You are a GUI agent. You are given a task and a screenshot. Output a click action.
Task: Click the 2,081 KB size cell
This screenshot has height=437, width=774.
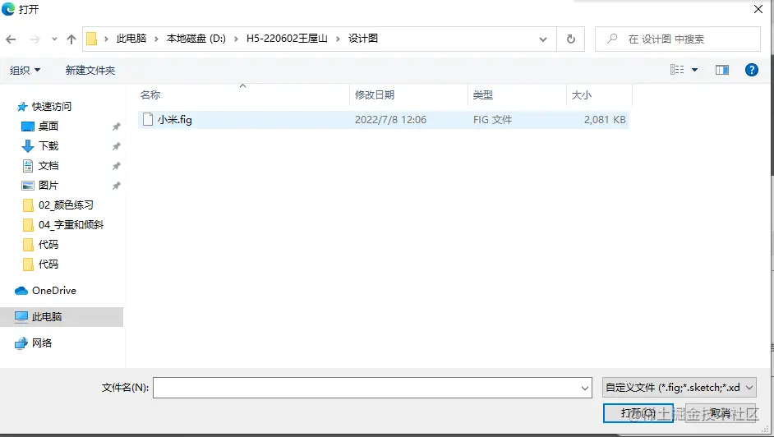(x=605, y=119)
